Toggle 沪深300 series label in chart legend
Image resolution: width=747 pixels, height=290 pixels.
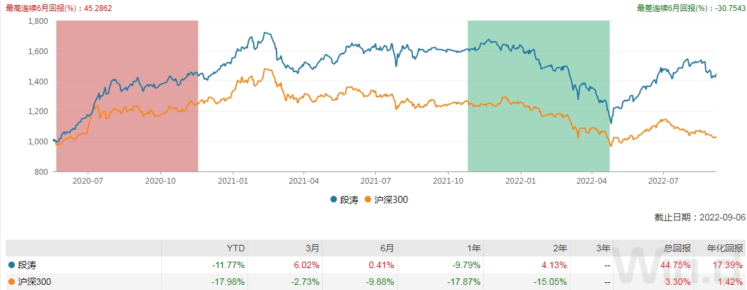click(x=391, y=200)
